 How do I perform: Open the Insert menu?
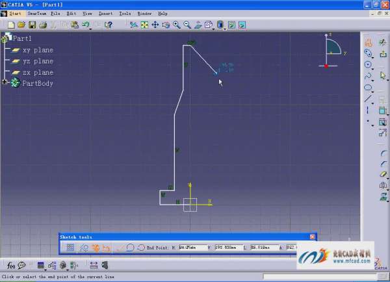pyautogui.click(x=105, y=13)
